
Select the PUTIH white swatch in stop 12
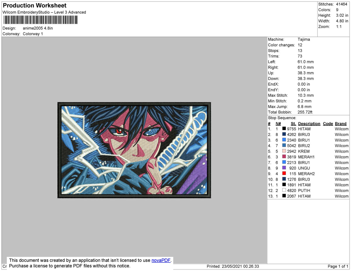283,190
